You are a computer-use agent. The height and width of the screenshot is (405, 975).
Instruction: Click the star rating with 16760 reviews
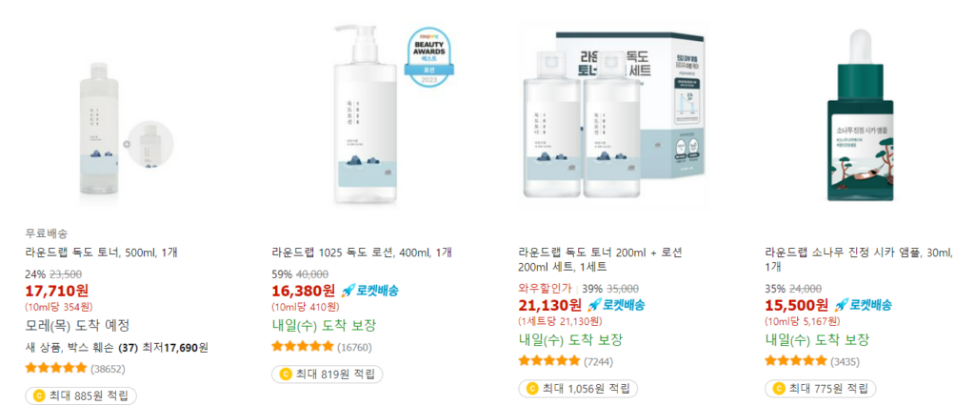[x=302, y=347]
